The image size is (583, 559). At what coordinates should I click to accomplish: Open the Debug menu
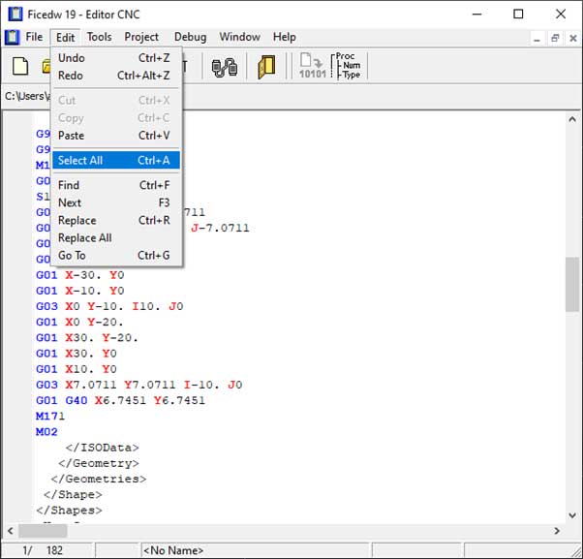(190, 38)
